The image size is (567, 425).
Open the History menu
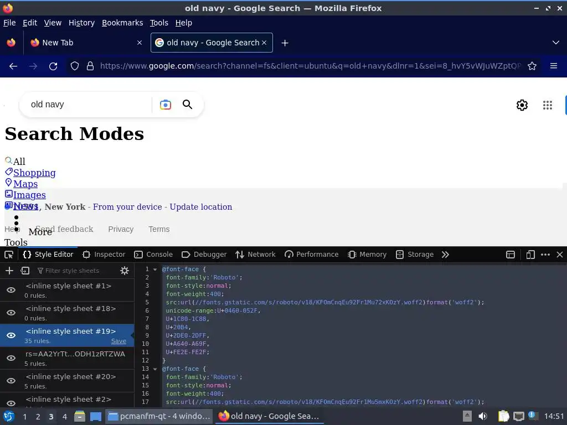(82, 23)
